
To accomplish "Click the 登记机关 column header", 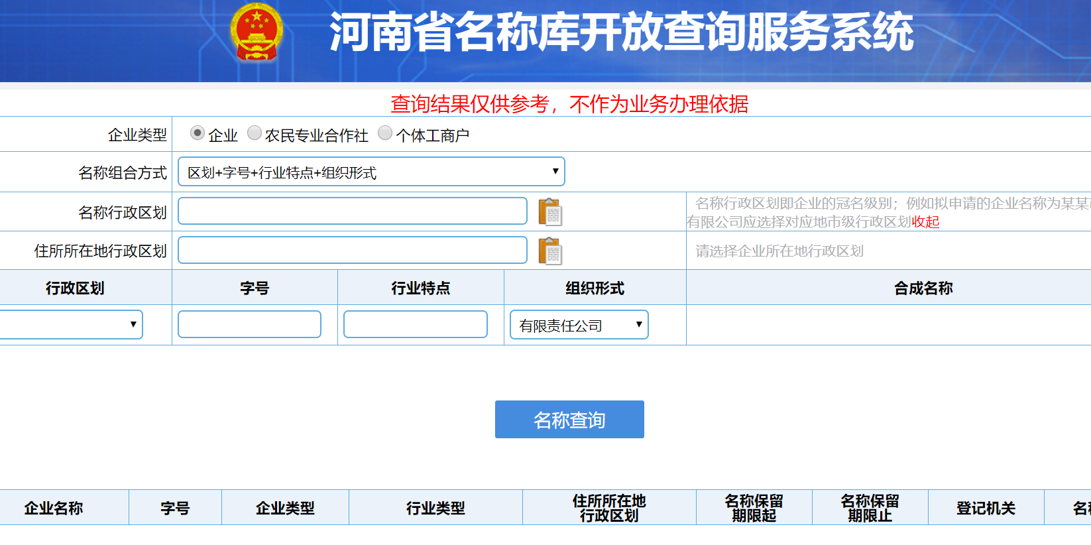I will pyautogui.click(x=986, y=508).
